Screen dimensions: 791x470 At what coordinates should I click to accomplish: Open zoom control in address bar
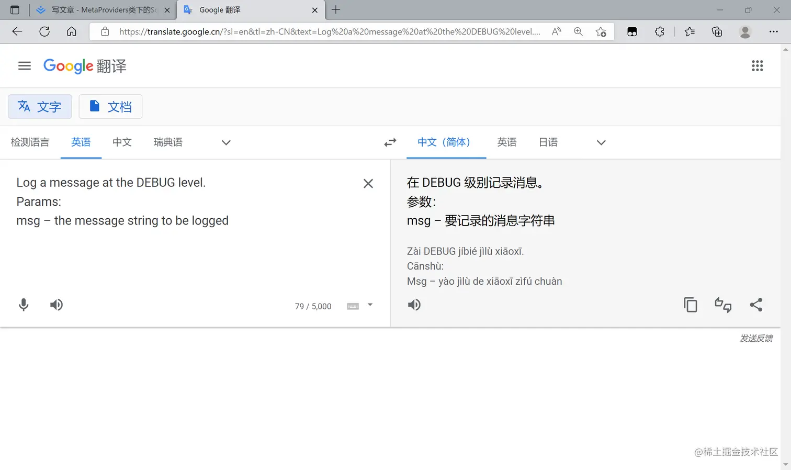click(578, 31)
